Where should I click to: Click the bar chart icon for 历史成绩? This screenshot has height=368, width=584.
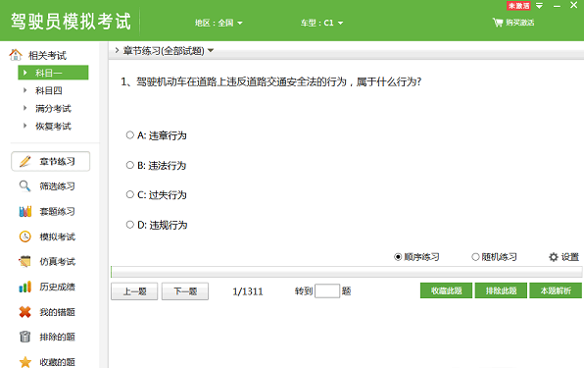pyautogui.click(x=24, y=287)
